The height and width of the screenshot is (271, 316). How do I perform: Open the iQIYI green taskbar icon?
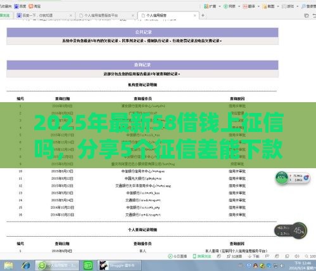[x=88, y=265]
